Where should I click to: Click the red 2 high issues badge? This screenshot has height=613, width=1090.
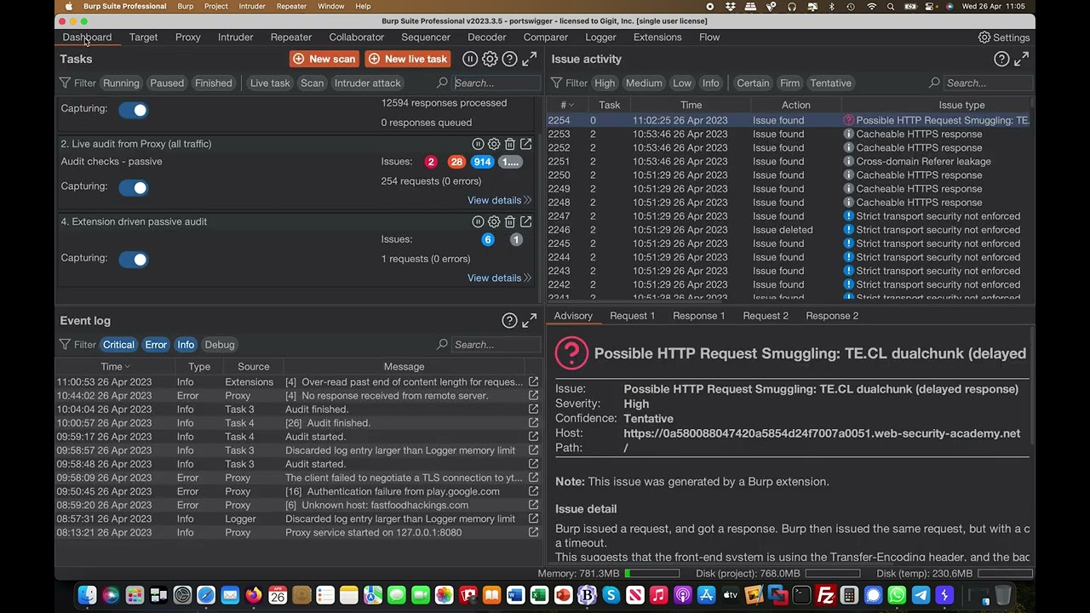431,162
